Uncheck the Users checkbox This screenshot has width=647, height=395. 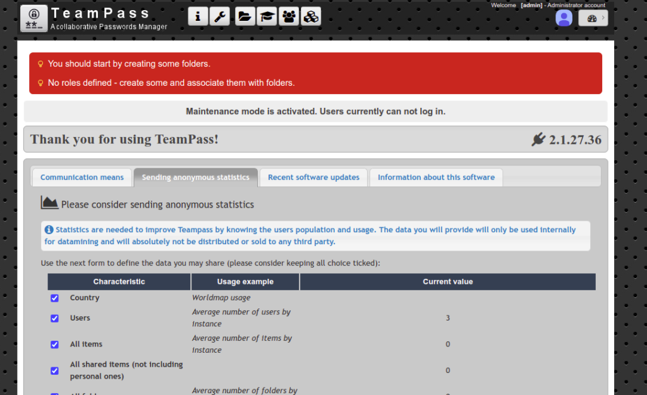tap(54, 318)
